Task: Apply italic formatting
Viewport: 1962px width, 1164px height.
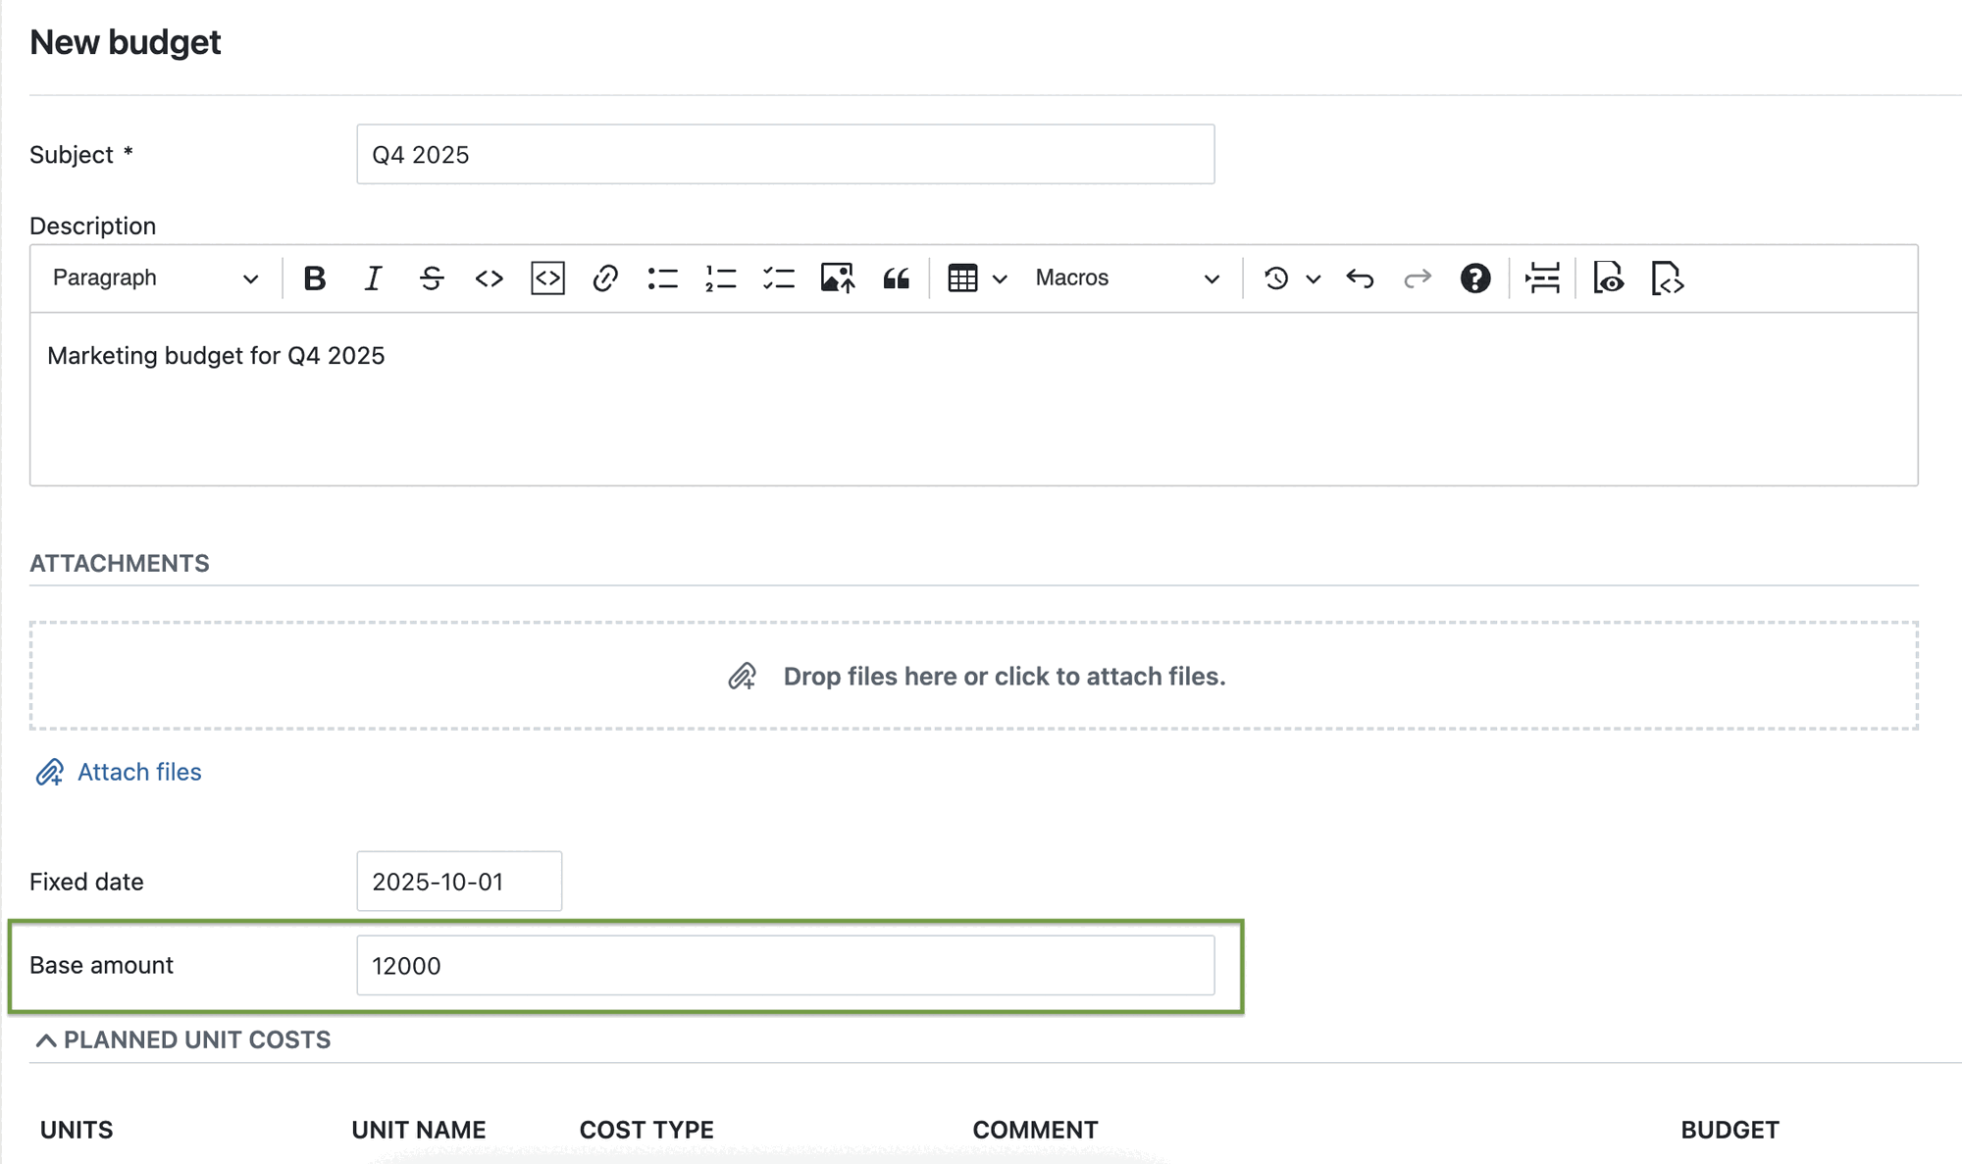Action: [373, 278]
